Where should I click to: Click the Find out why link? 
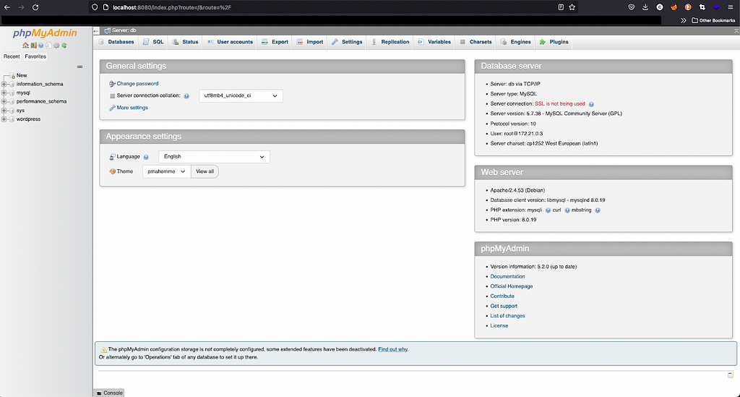coord(392,349)
